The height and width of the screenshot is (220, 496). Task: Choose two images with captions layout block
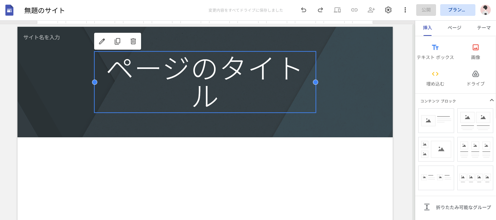coord(475,121)
